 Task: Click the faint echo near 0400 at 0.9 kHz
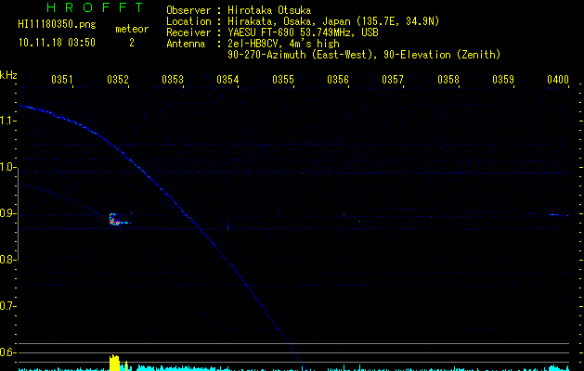click(558, 215)
